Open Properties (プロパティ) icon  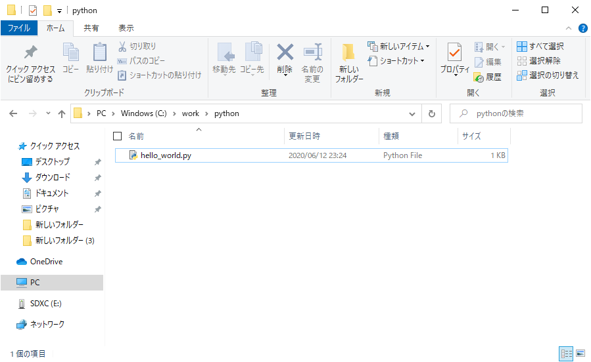coord(454,52)
